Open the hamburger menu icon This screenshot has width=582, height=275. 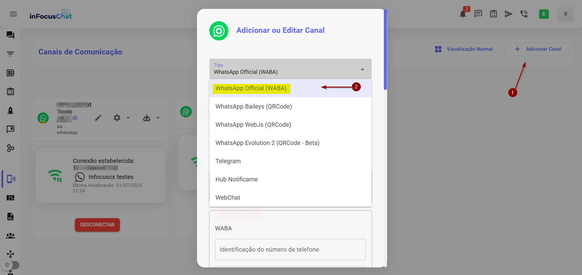pos(13,14)
